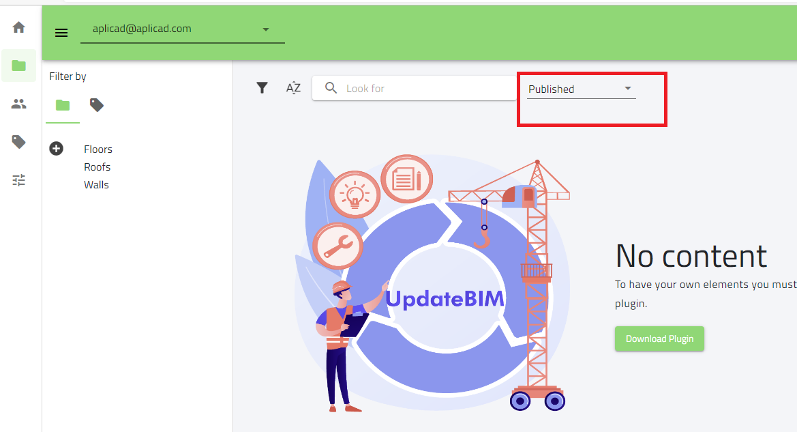Open settings via the sliders icon

[x=18, y=179]
